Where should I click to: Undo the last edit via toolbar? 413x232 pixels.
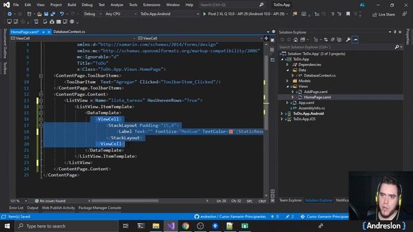[x=62, y=14]
